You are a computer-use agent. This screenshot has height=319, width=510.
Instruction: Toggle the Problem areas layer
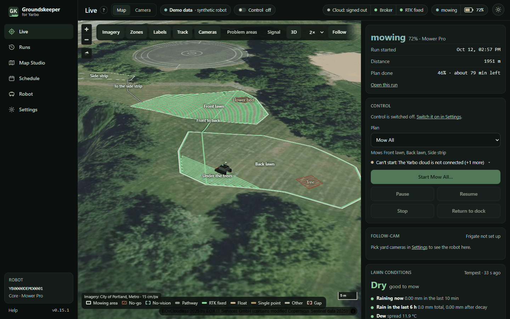tap(242, 32)
